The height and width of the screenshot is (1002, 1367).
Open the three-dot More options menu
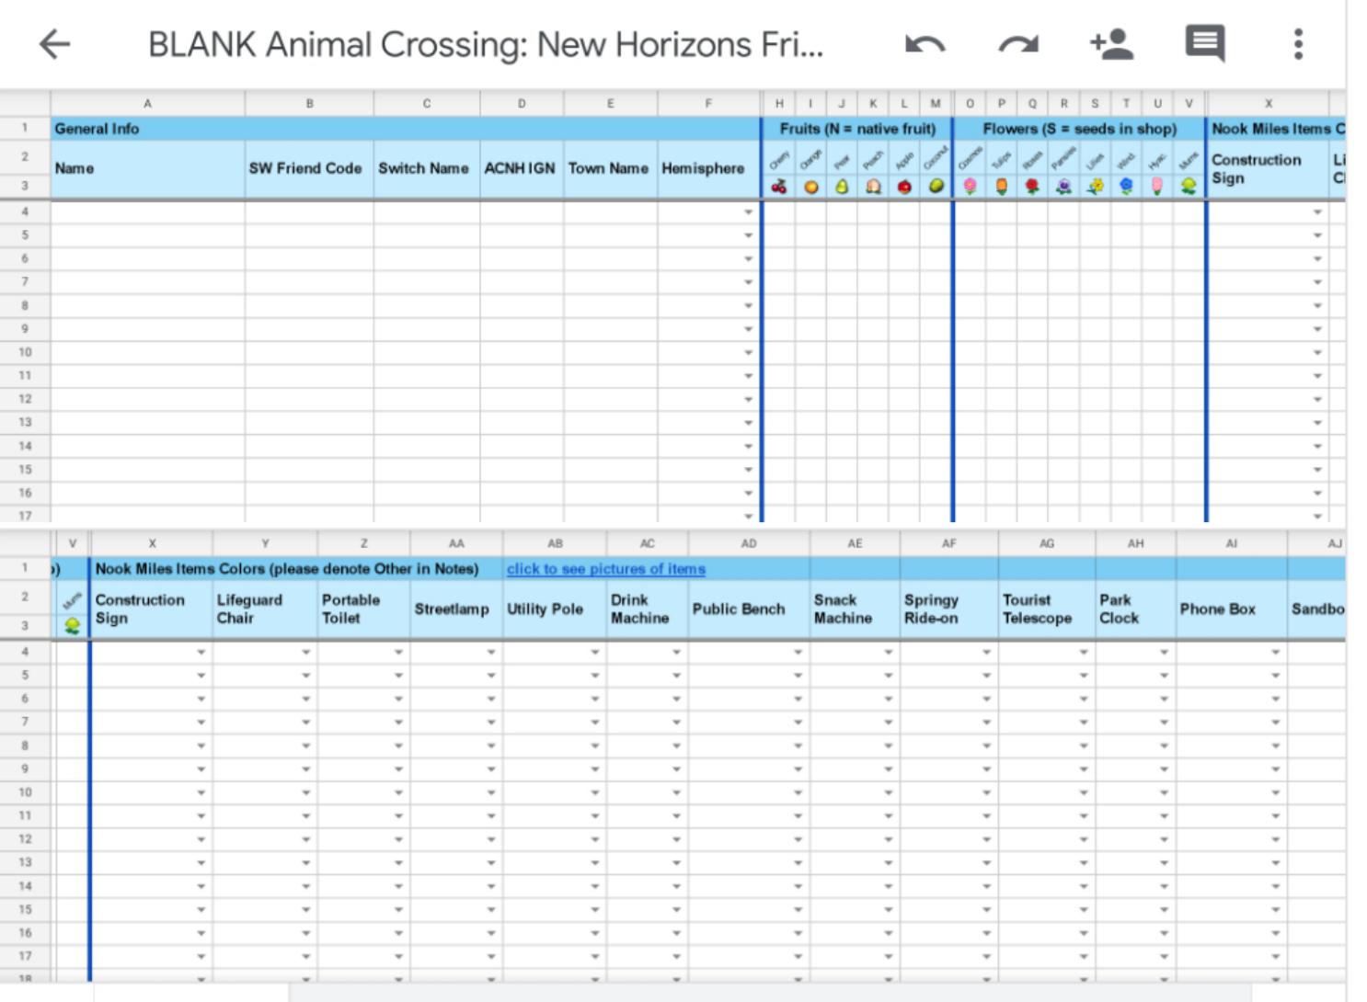[1298, 42]
